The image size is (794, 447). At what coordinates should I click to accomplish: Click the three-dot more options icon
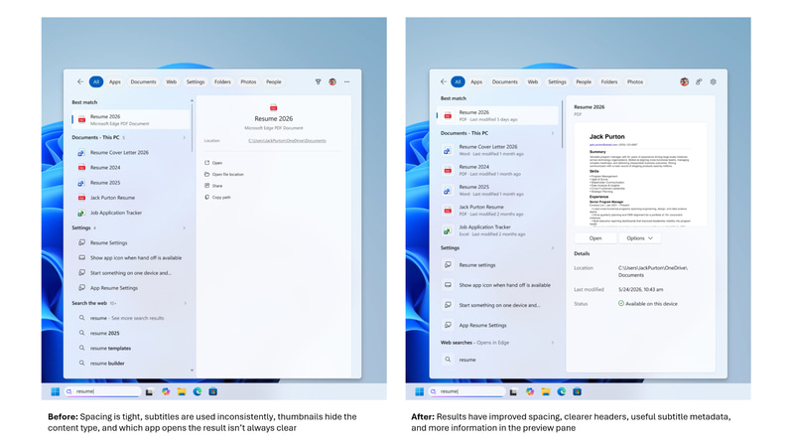tap(346, 81)
